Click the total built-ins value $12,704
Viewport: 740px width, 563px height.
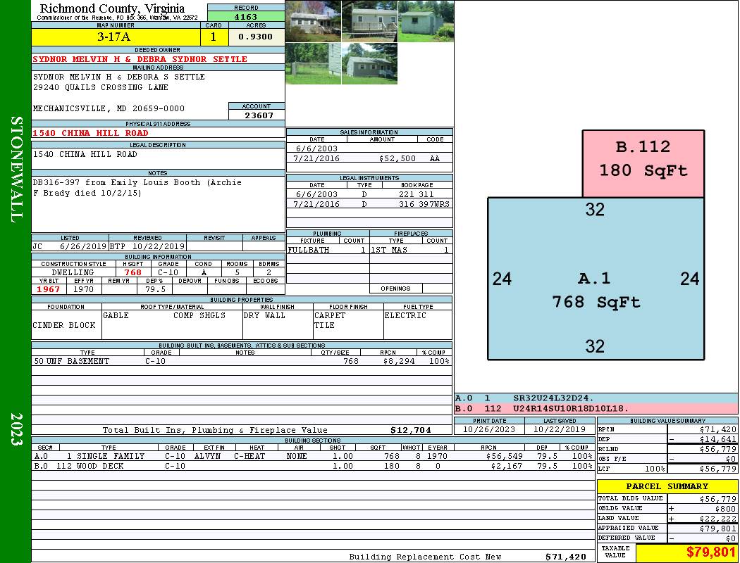coord(411,430)
